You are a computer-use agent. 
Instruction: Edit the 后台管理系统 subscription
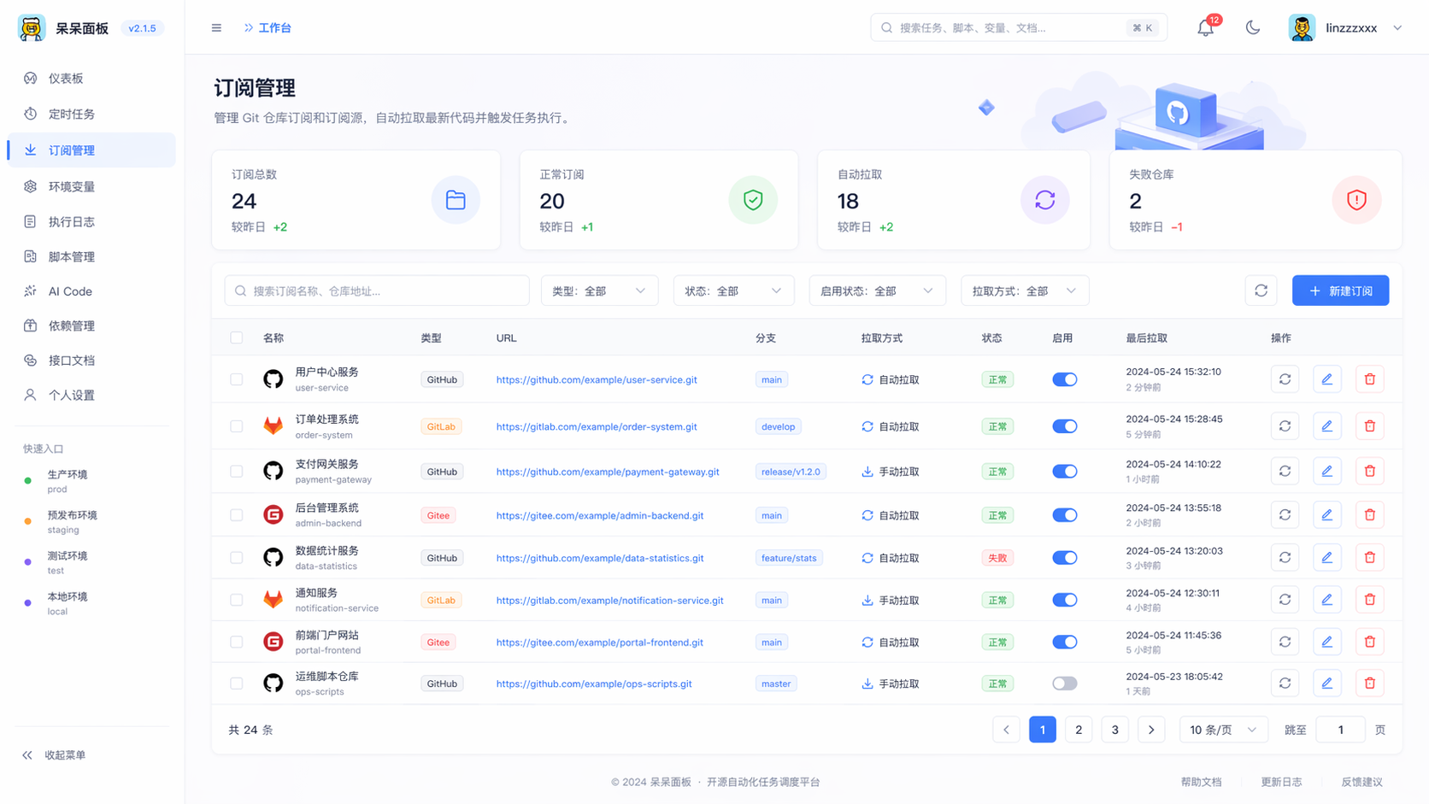pos(1327,515)
